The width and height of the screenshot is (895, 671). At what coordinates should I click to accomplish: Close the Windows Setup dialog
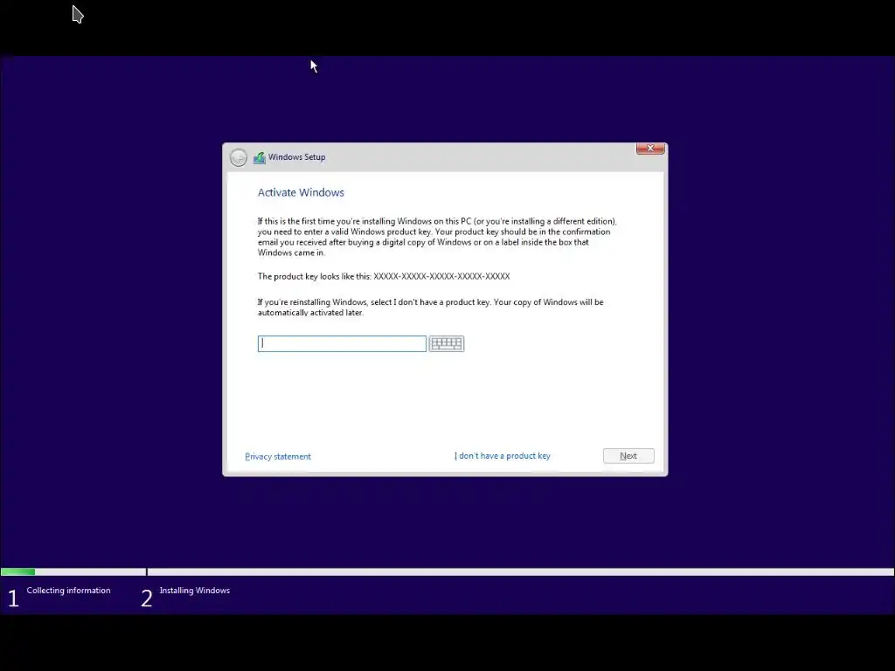click(x=650, y=149)
